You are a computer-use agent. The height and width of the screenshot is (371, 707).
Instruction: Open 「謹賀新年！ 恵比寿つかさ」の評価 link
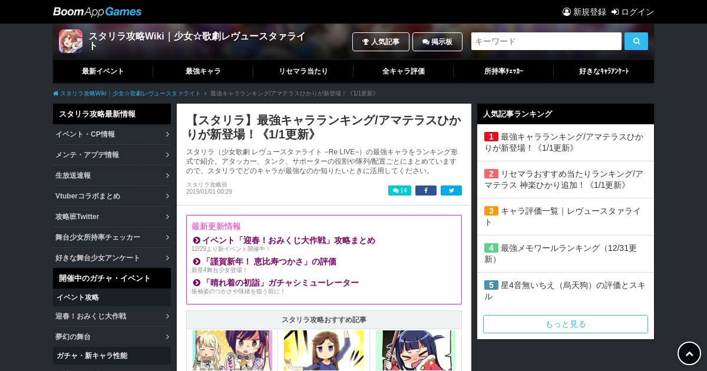pyautogui.click(x=269, y=261)
